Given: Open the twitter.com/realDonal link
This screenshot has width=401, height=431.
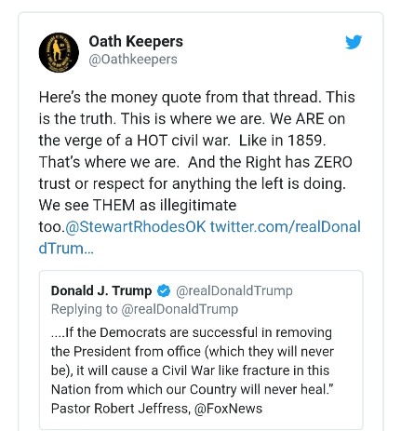Looking at the screenshot, I should click(286, 227).
